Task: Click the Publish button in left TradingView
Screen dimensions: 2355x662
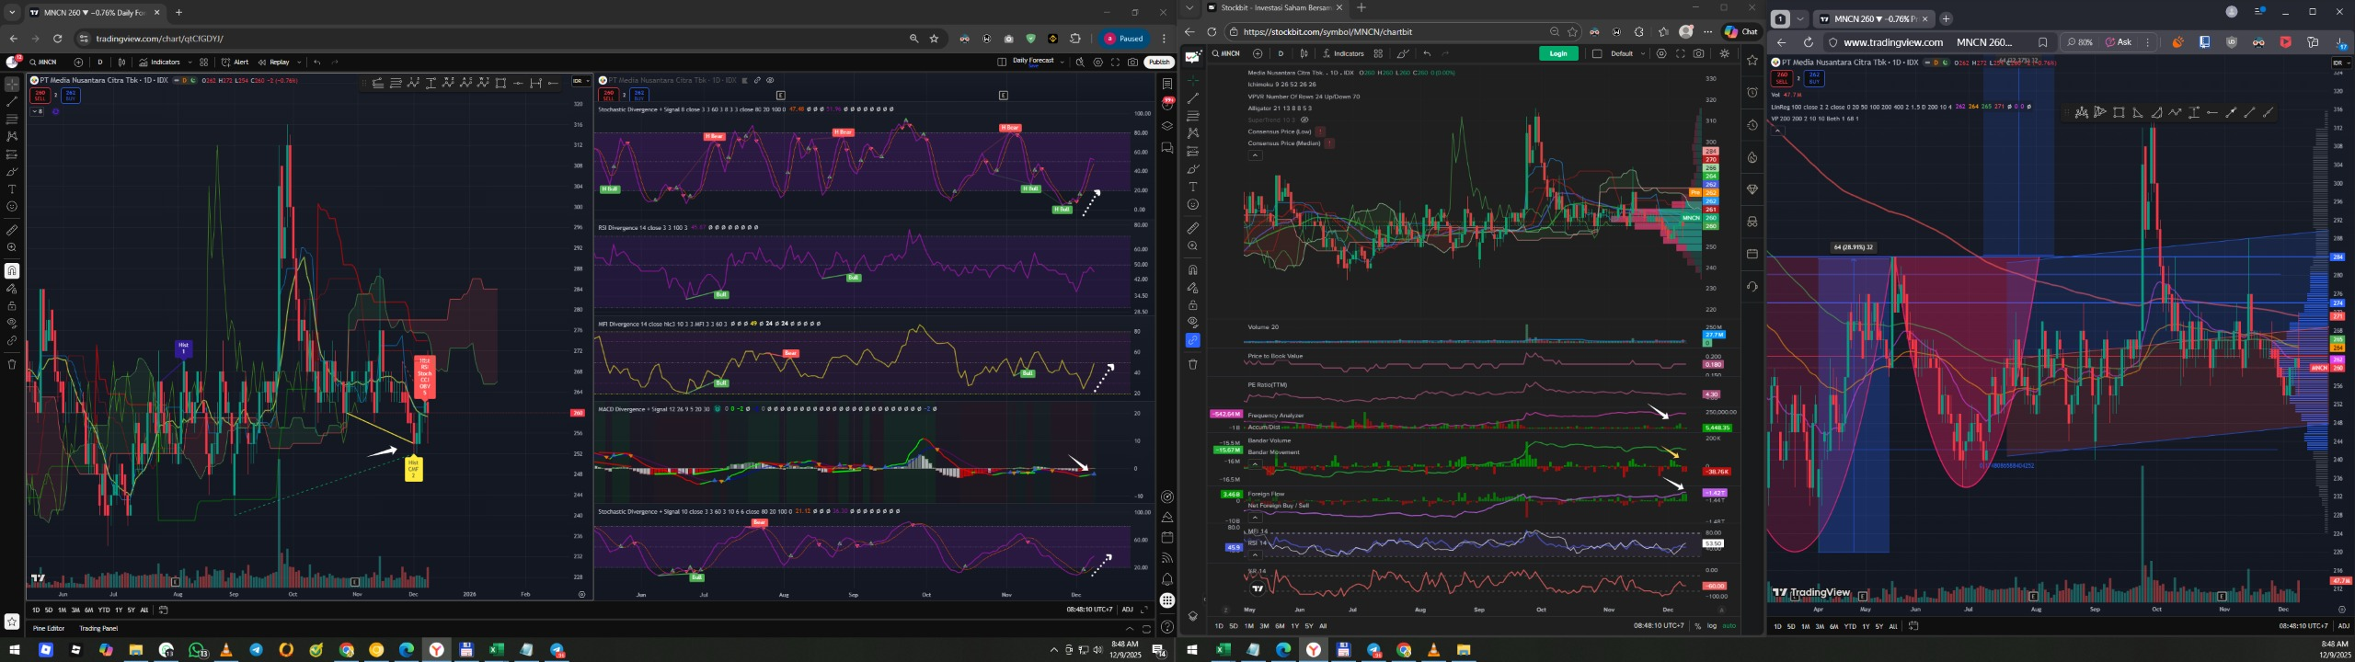Action: pyautogui.click(x=1159, y=63)
